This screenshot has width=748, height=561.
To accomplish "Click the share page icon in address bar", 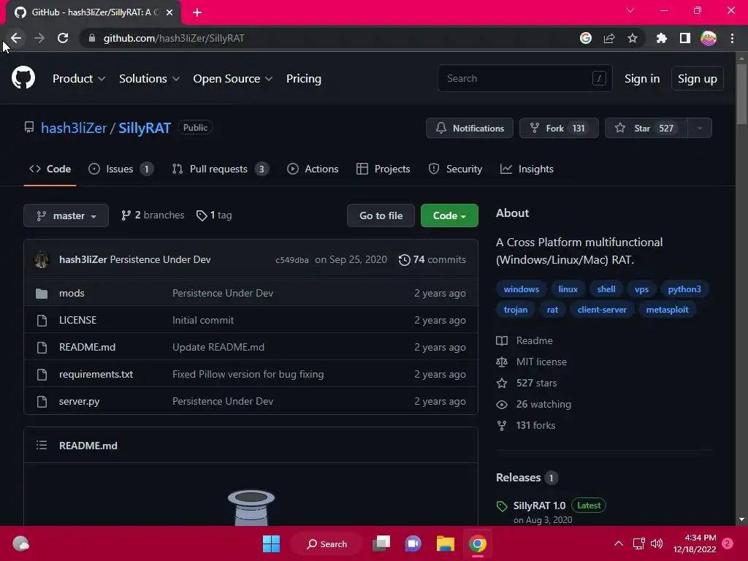I will (609, 38).
